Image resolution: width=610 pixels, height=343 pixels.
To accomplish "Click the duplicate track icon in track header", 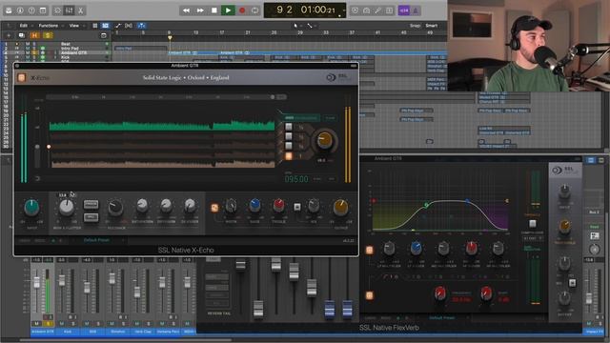I will [x=21, y=35].
